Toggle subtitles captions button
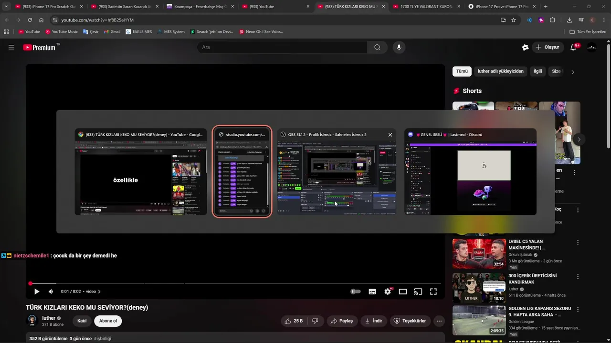 [372, 292]
